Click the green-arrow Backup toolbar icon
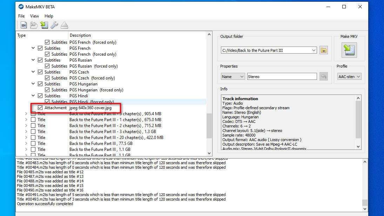Screen dimensions: 384x216 click(x=44, y=25)
